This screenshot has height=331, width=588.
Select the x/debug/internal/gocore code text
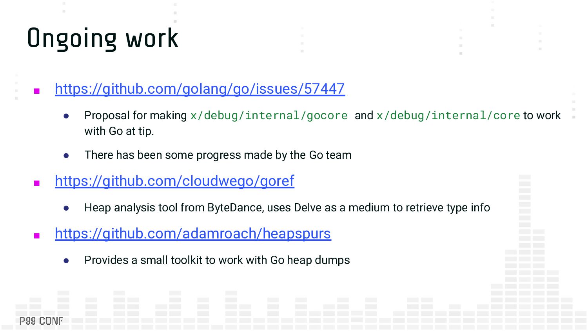pos(269,116)
